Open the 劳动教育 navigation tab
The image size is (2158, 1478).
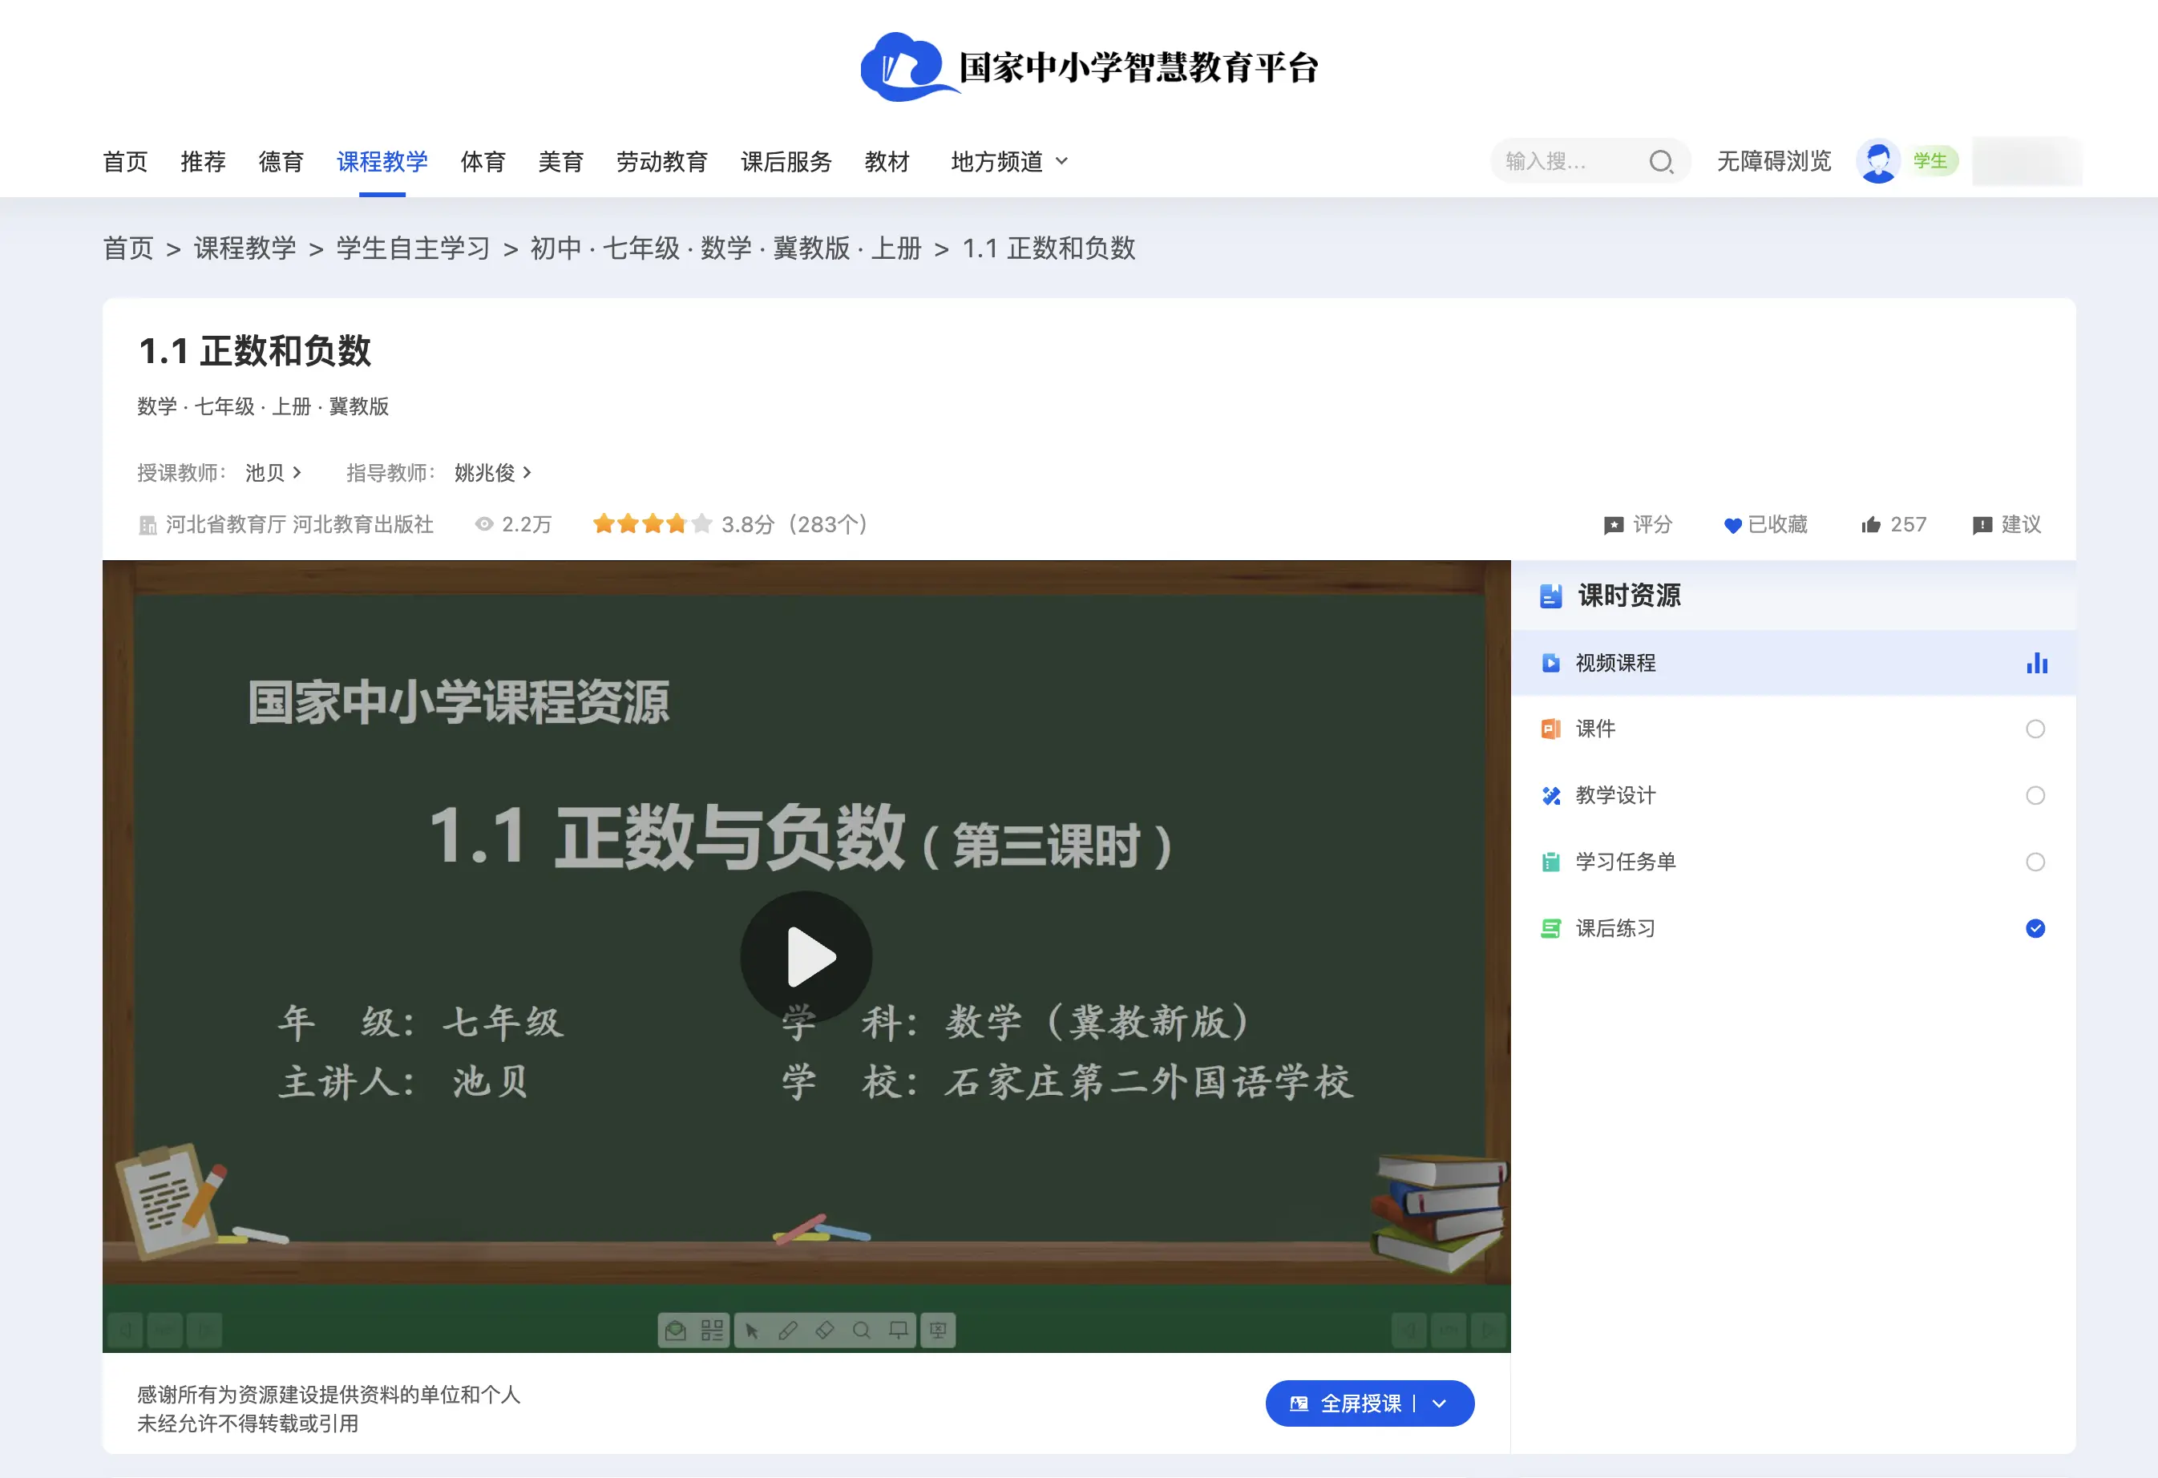[x=661, y=162]
